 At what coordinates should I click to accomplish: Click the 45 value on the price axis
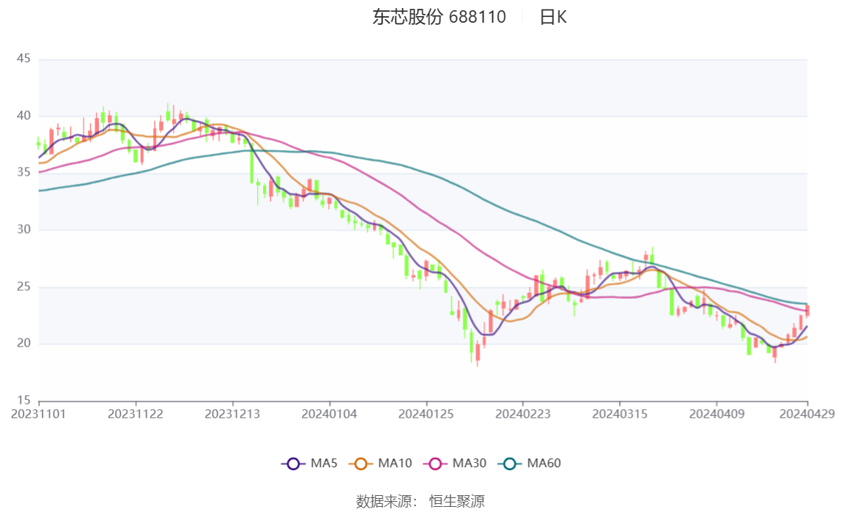(x=23, y=59)
